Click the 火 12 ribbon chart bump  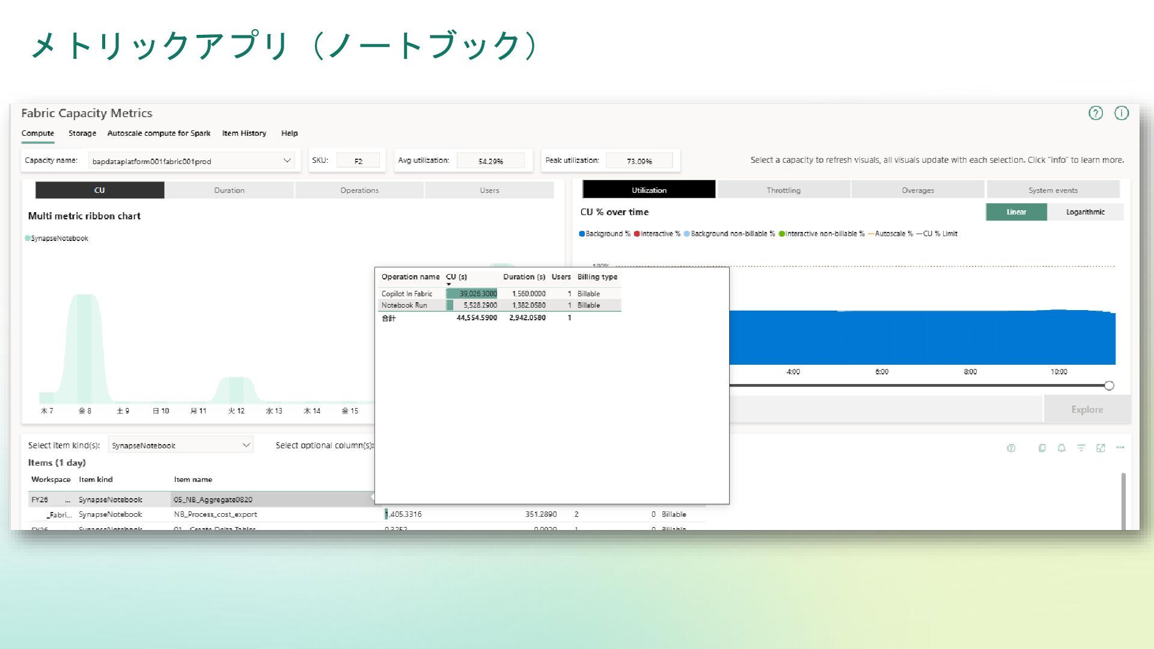[236, 390]
